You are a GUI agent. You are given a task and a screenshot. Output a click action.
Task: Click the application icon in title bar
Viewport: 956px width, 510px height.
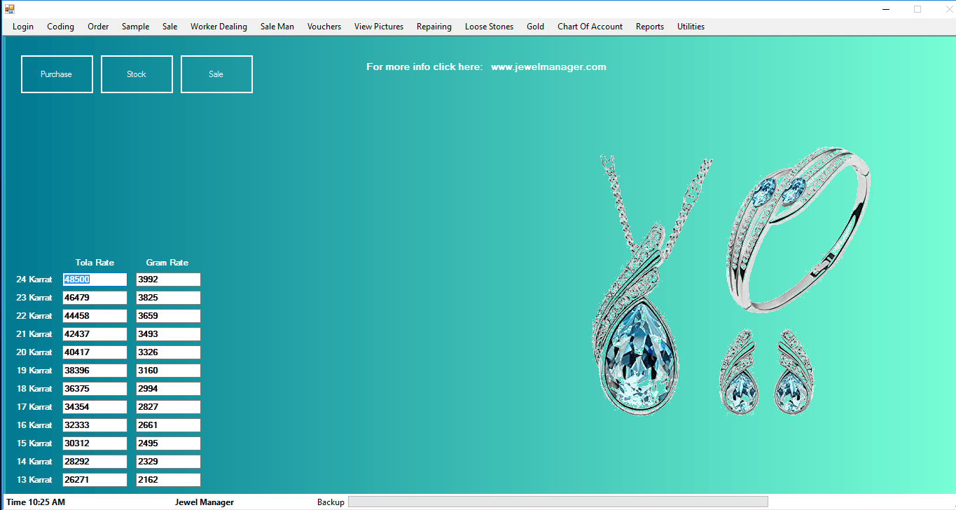click(x=10, y=9)
